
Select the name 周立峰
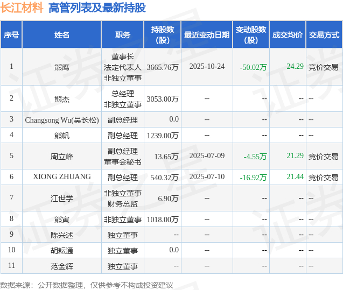(x=62, y=157)
